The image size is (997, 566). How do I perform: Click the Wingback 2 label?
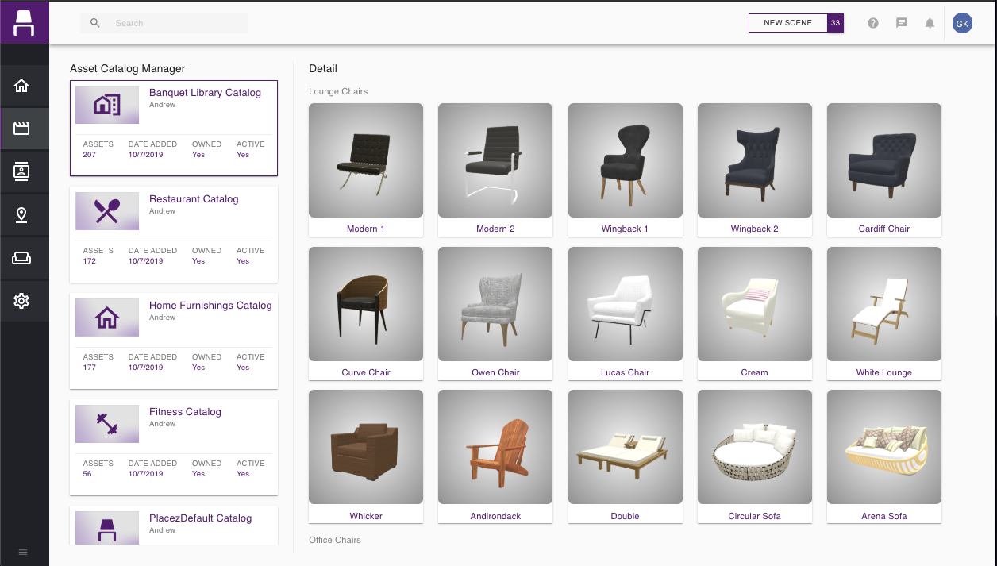(755, 229)
